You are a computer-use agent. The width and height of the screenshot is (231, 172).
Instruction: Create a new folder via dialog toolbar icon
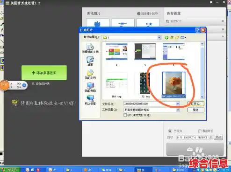(x=177, y=38)
